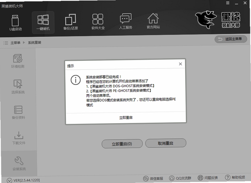Click 取消重启 button
The width and height of the screenshot is (251, 183).
click(x=166, y=143)
